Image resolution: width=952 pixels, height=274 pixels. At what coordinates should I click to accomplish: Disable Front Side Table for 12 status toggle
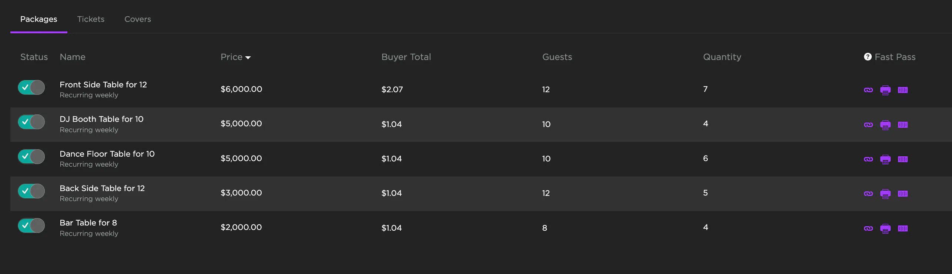click(31, 88)
